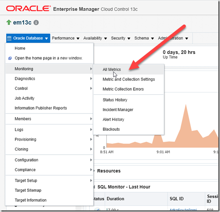Expand the Provisioning submenu

point(49,139)
